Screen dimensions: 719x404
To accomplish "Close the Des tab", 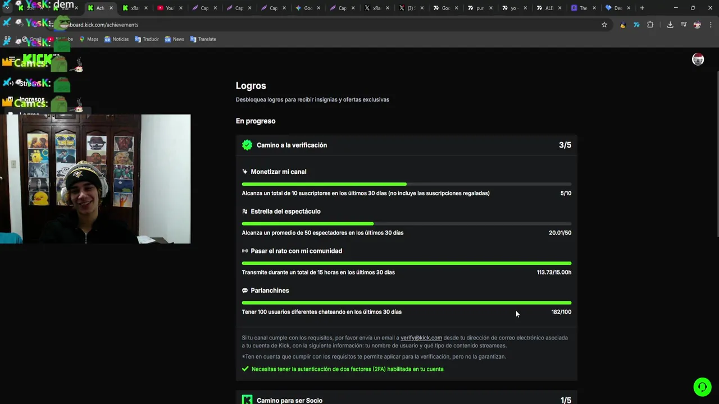I will 629,8.
